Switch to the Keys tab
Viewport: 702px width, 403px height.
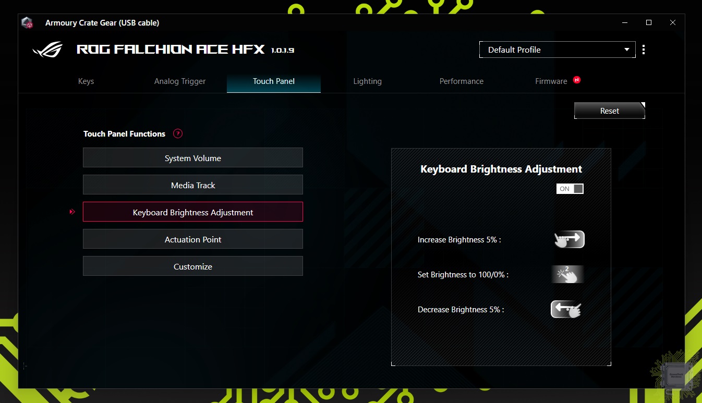[x=86, y=81]
